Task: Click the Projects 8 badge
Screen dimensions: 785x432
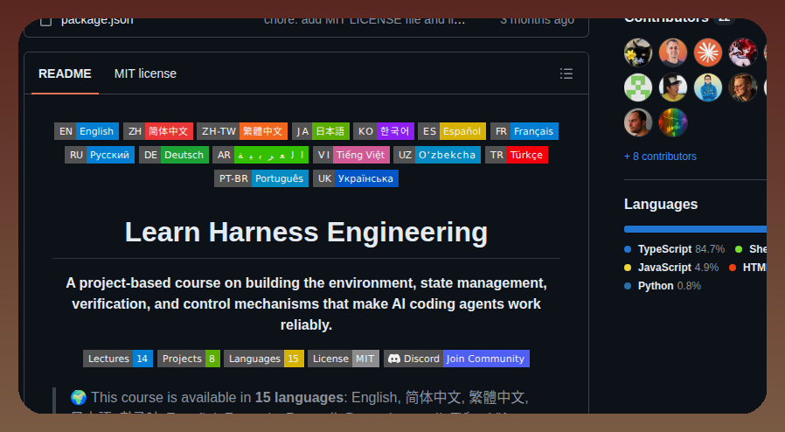Action: (x=189, y=359)
